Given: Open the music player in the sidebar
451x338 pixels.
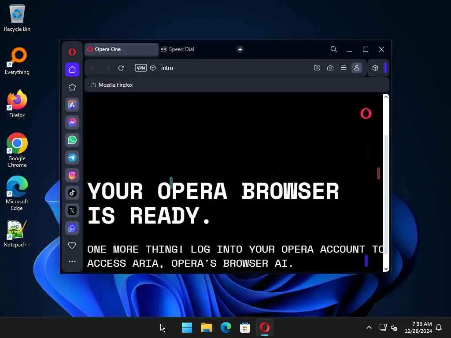Looking at the screenshot, I should (x=72, y=228).
